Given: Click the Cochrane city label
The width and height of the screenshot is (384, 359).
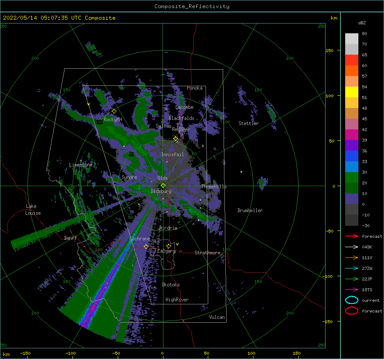Looking at the screenshot, I should (140, 239).
